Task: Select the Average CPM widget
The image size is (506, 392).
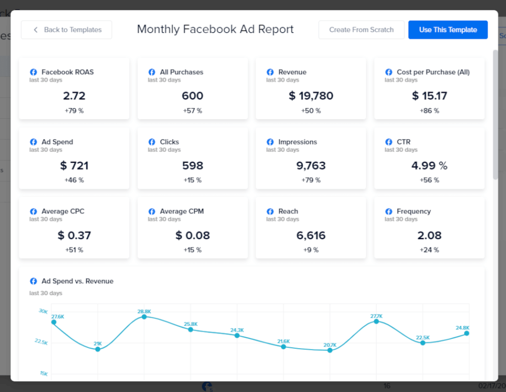Action: click(193, 228)
